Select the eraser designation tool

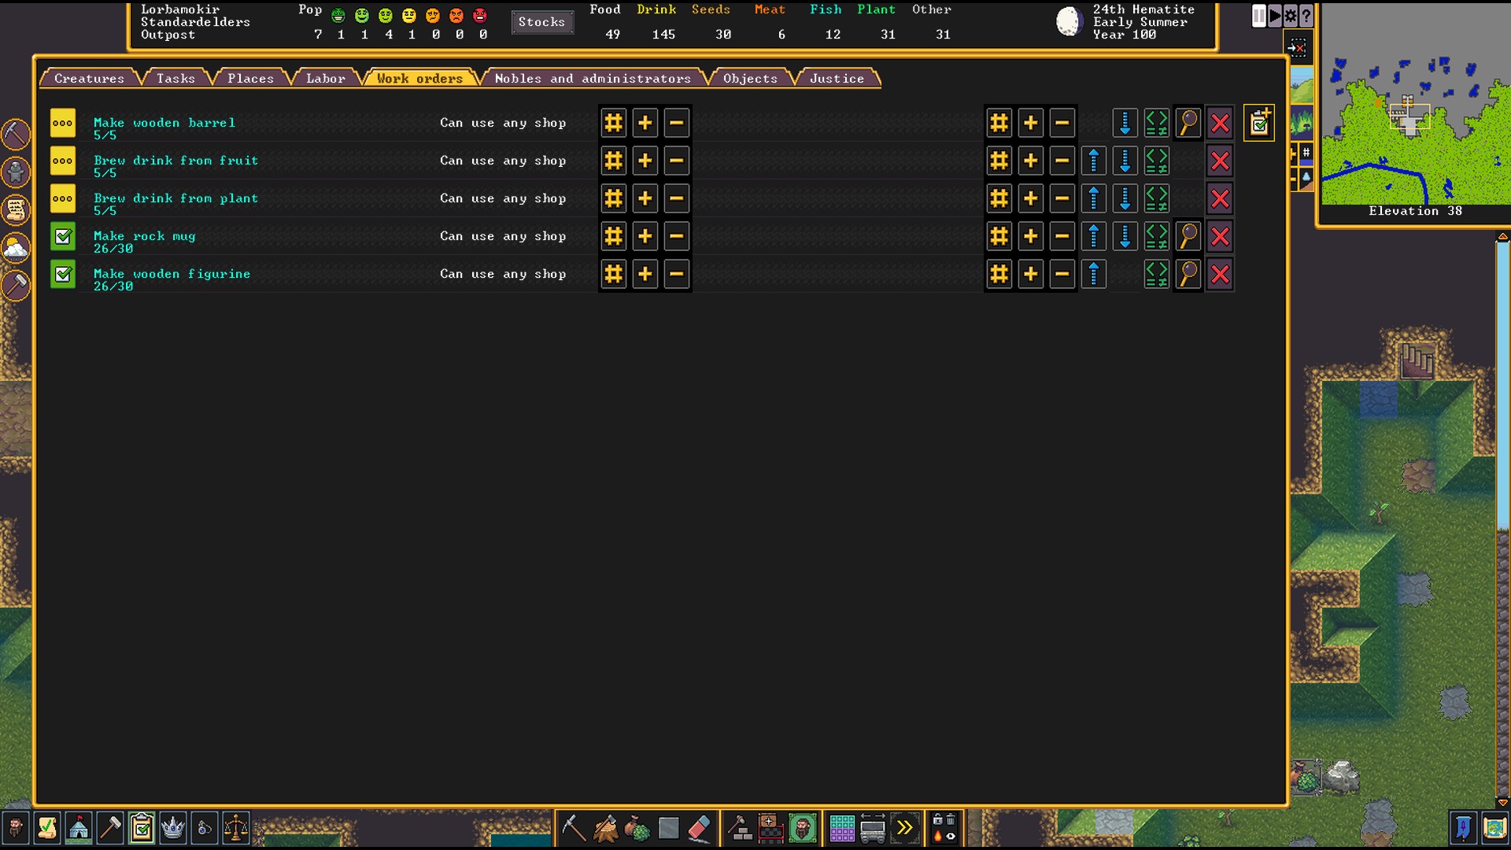(700, 828)
